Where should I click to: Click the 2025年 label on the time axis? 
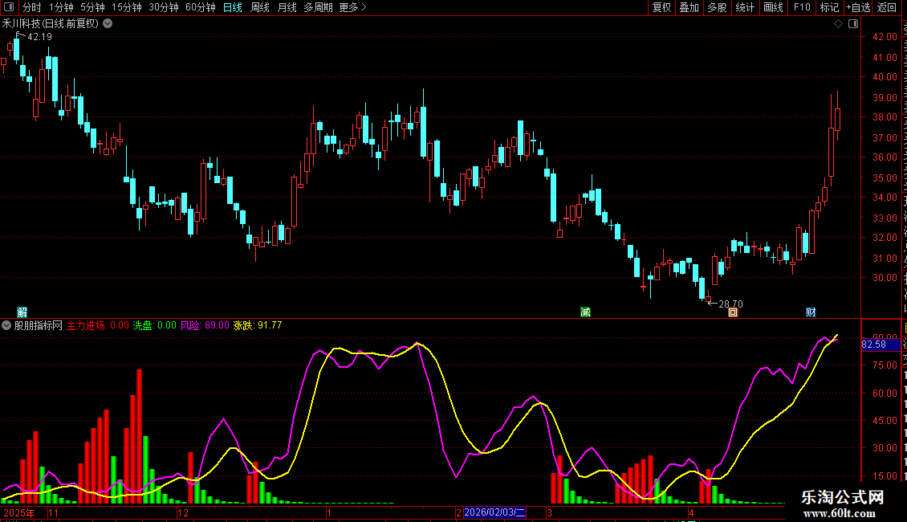coord(19,512)
